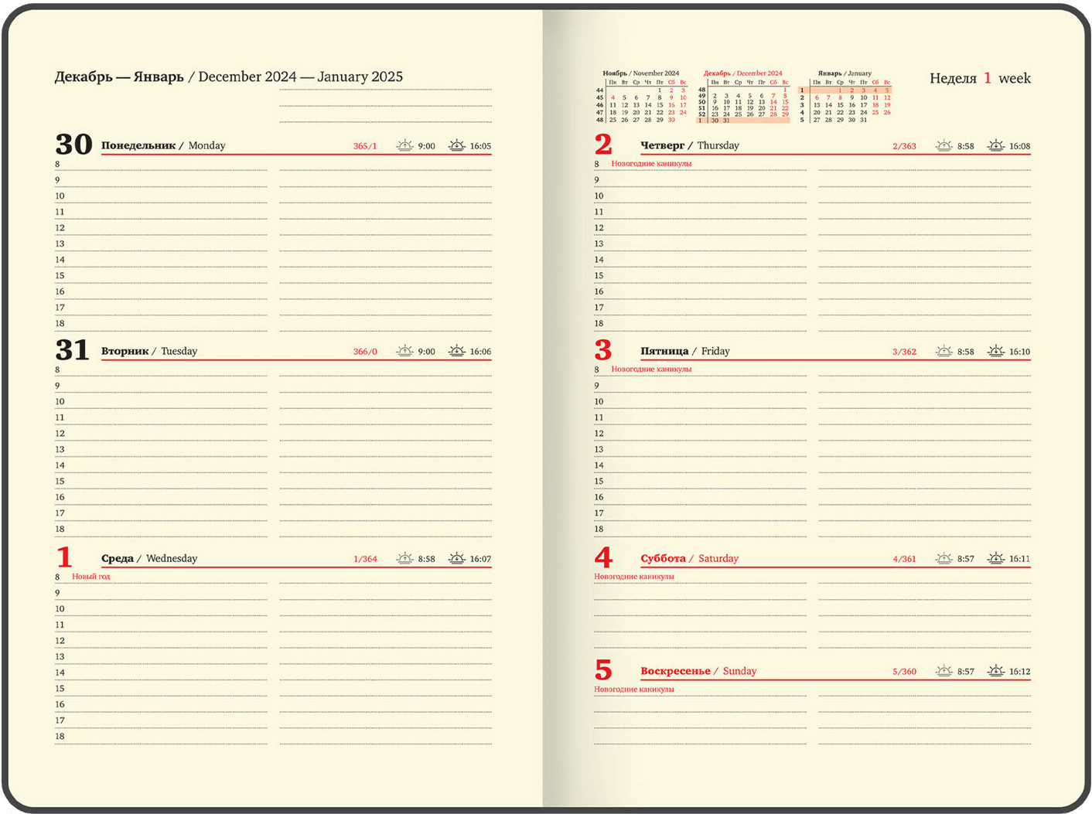Image resolution: width=1092 pixels, height=814 pixels.
Task: Click the sunrise icon on Saturday 4
Action: pyautogui.click(x=944, y=558)
